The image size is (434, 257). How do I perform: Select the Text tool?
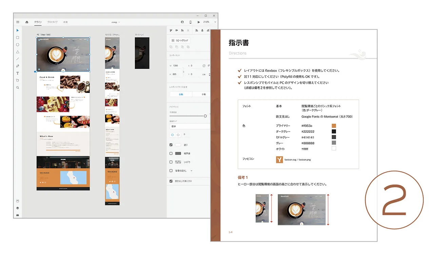click(18, 73)
